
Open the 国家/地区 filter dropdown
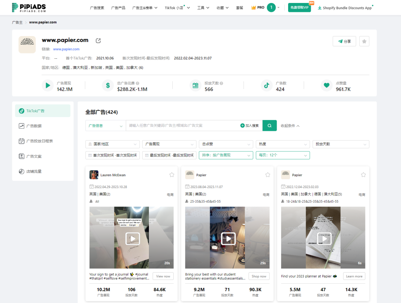tap(113, 144)
